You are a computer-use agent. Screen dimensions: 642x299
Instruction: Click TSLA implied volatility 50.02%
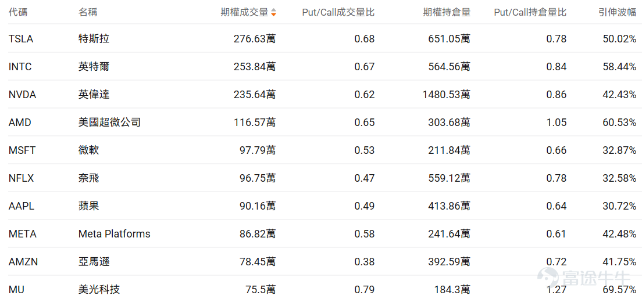coord(619,39)
